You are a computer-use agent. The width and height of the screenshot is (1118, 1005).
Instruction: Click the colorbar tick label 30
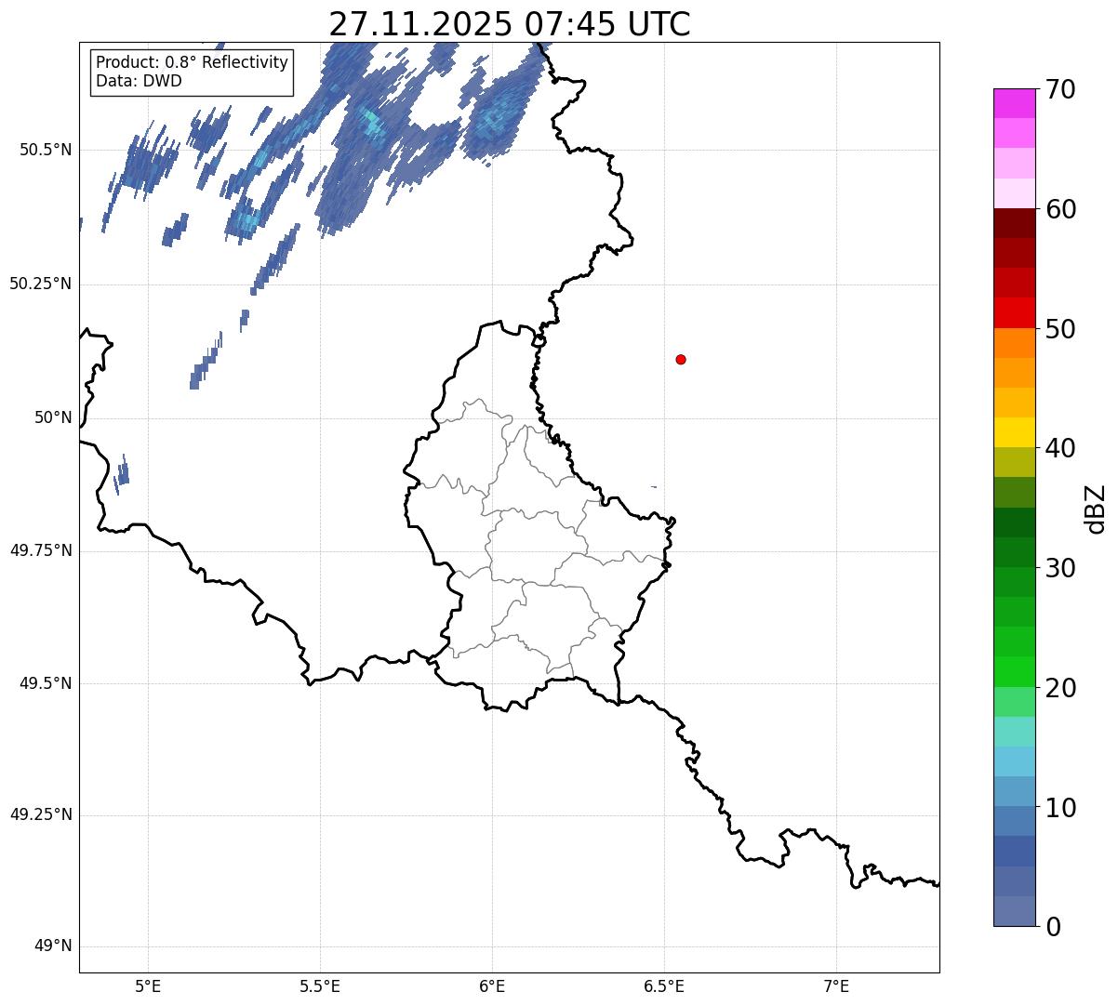tap(1060, 568)
